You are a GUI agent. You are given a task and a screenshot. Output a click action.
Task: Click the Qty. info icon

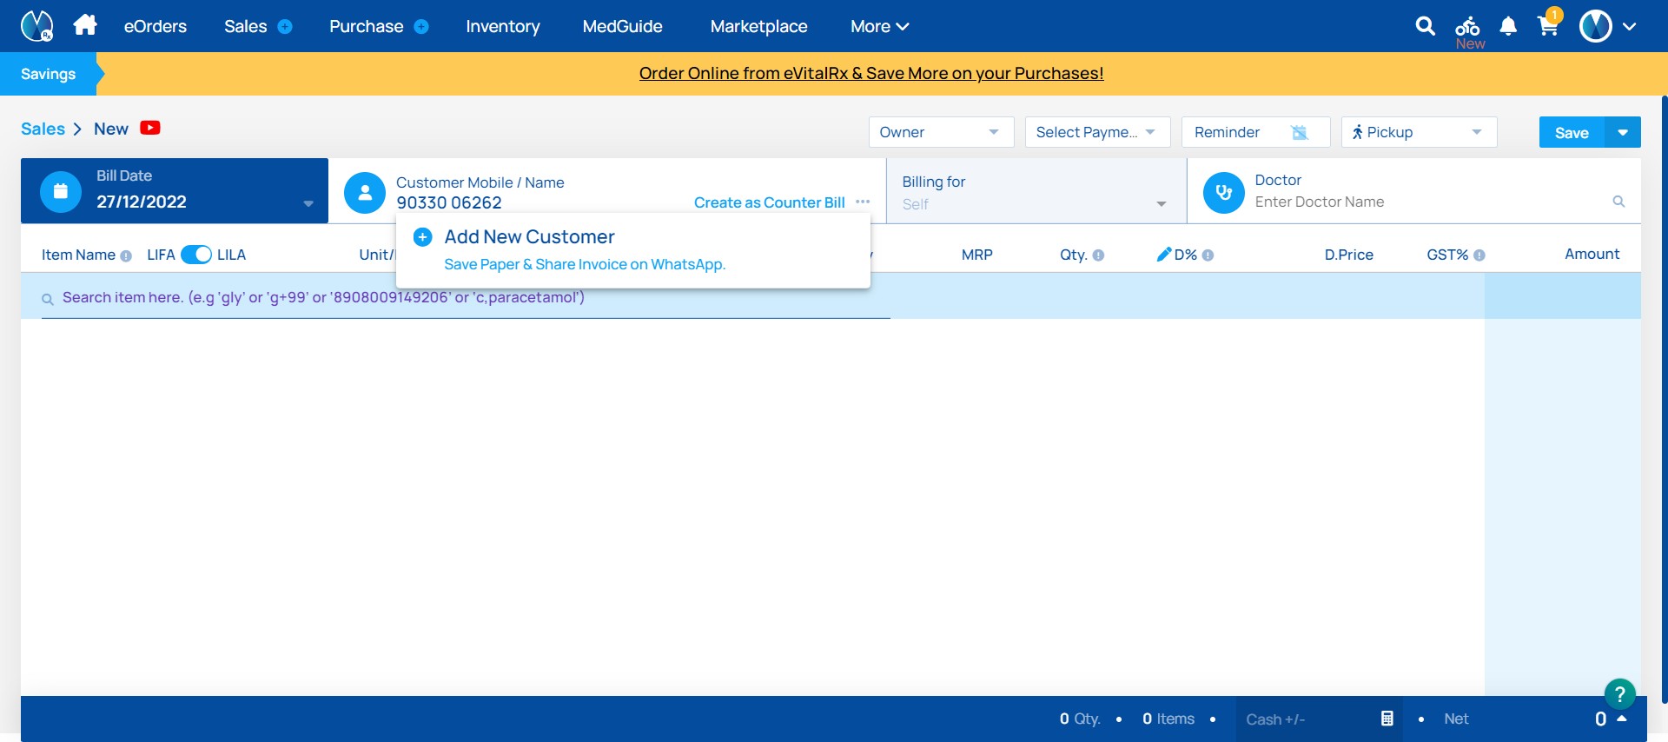[1098, 255]
